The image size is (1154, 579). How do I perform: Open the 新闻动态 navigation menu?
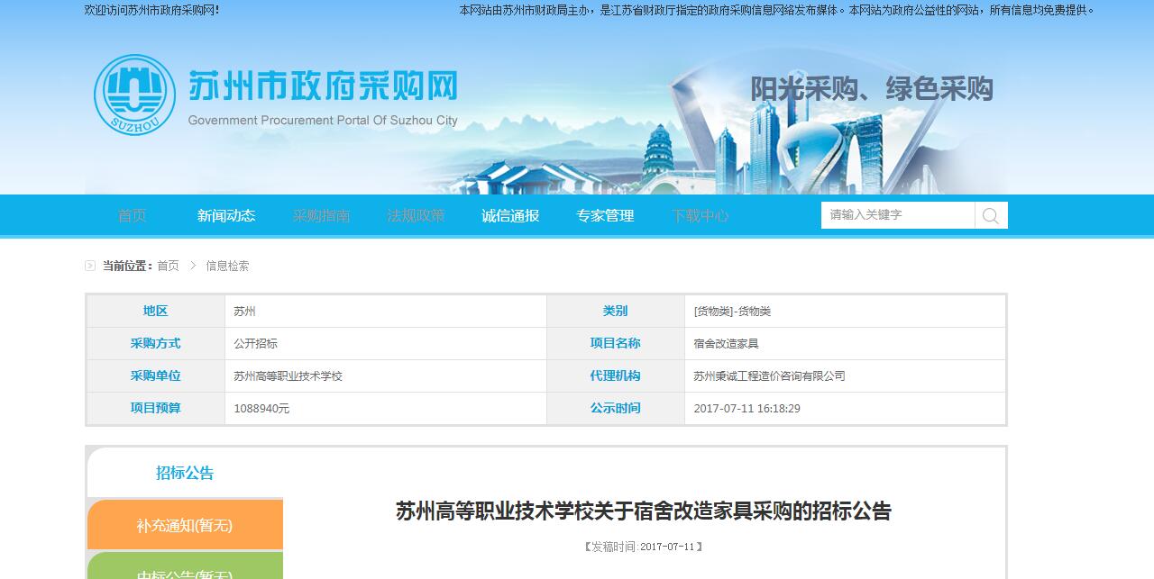coord(226,215)
